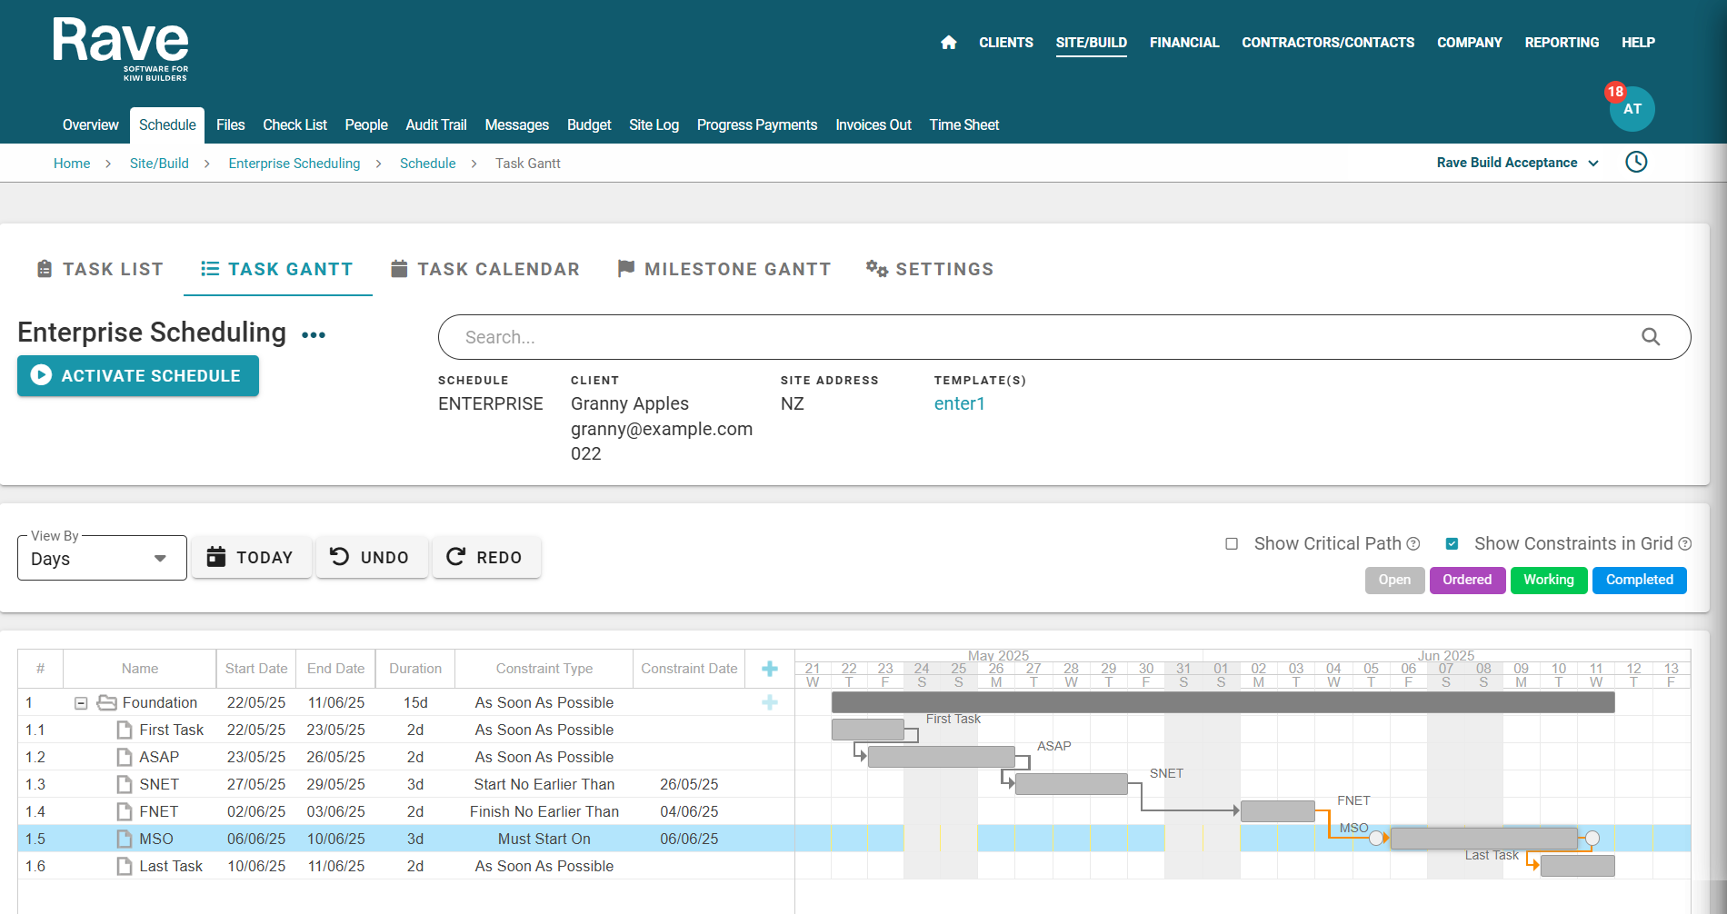The height and width of the screenshot is (914, 1727).
Task: Click the plus icon on Foundation row
Action: coord(770,702)
